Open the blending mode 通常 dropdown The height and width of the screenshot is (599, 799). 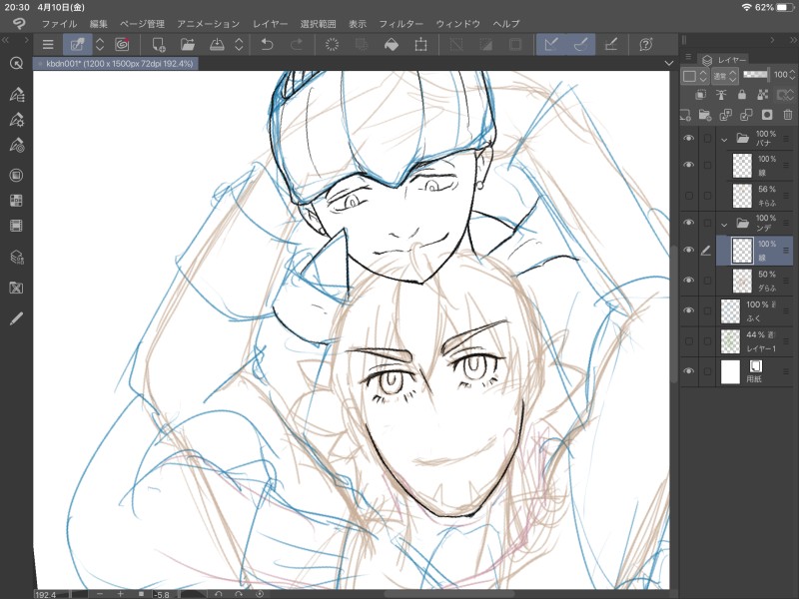[725, 76]
